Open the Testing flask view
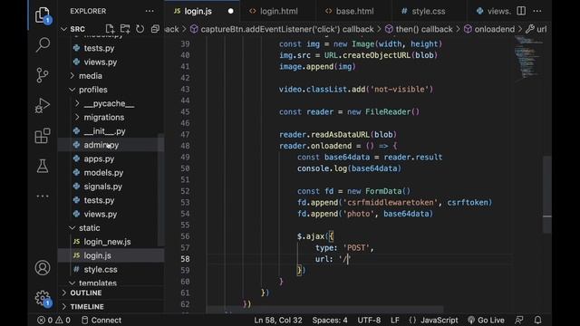The width and height of the screenshot is (580, 326). (43, 166)
